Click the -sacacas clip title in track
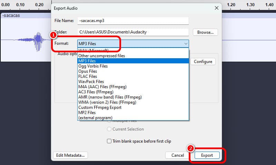The height and width of the screenshot is (165, 276). click(x=11, y=16)
